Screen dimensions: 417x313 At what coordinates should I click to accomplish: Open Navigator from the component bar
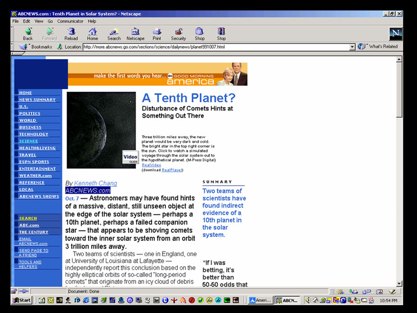[340, 292]
